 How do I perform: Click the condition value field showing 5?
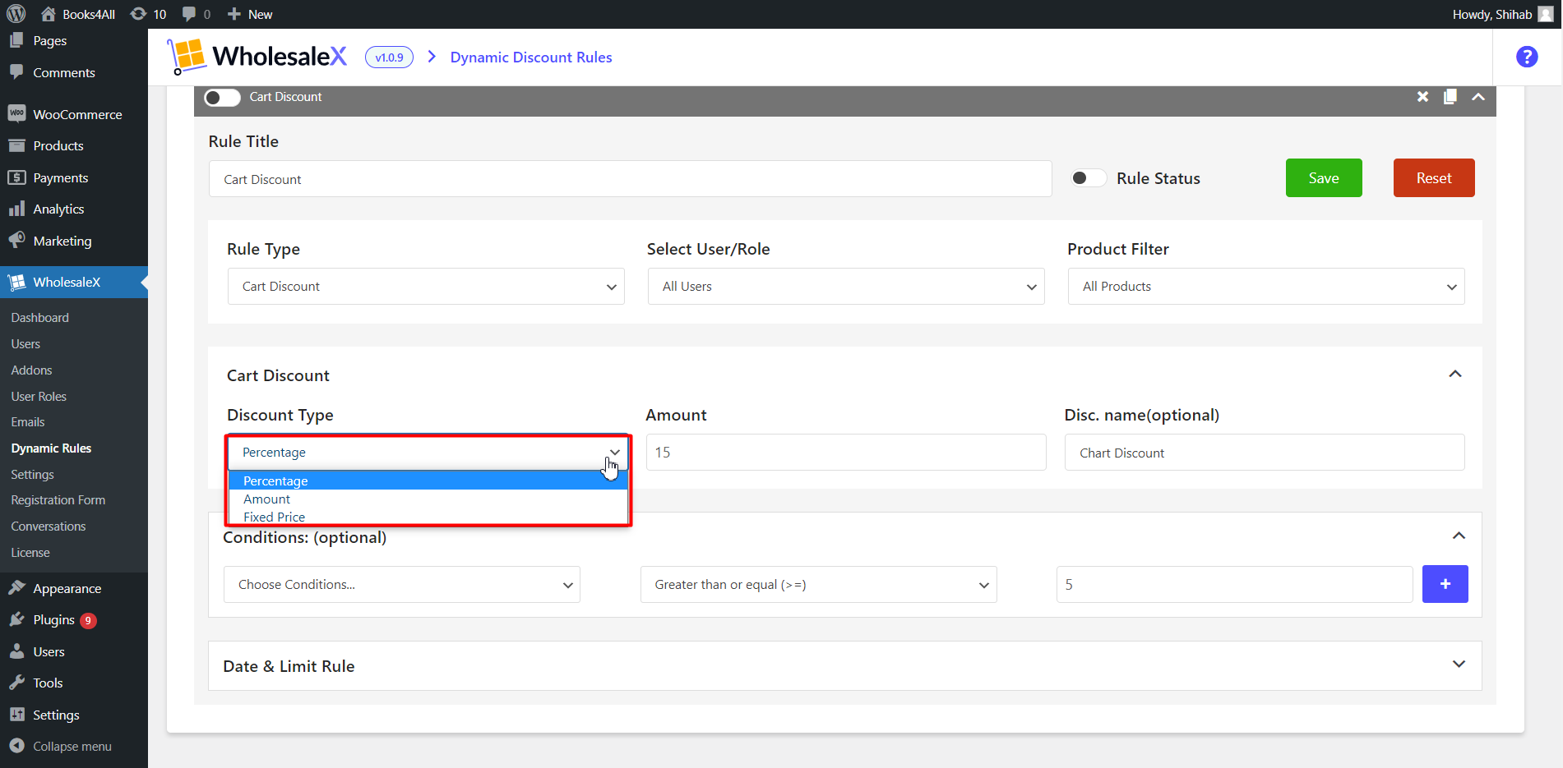tap(1234, 584)
